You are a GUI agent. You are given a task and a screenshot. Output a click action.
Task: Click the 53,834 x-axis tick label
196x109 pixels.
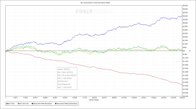pos(65,98)
